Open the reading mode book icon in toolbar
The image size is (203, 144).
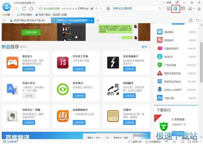183,9
